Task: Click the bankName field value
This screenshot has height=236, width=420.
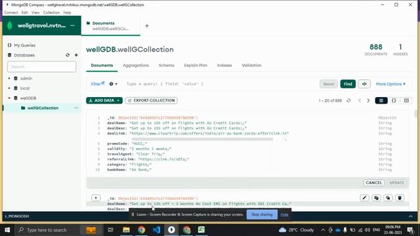Action: (140, 170)
